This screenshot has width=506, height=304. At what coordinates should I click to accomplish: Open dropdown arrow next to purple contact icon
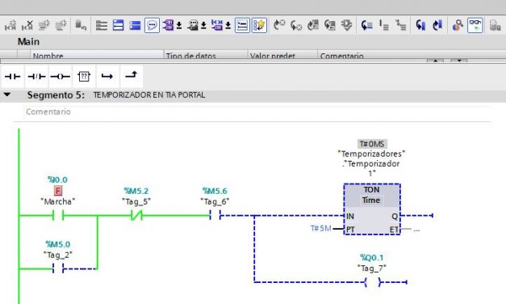click(x=228, y=25)
